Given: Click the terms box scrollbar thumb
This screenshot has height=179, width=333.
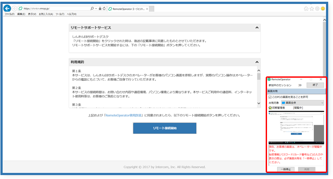Looking at the screenshot, I should 259,76.
